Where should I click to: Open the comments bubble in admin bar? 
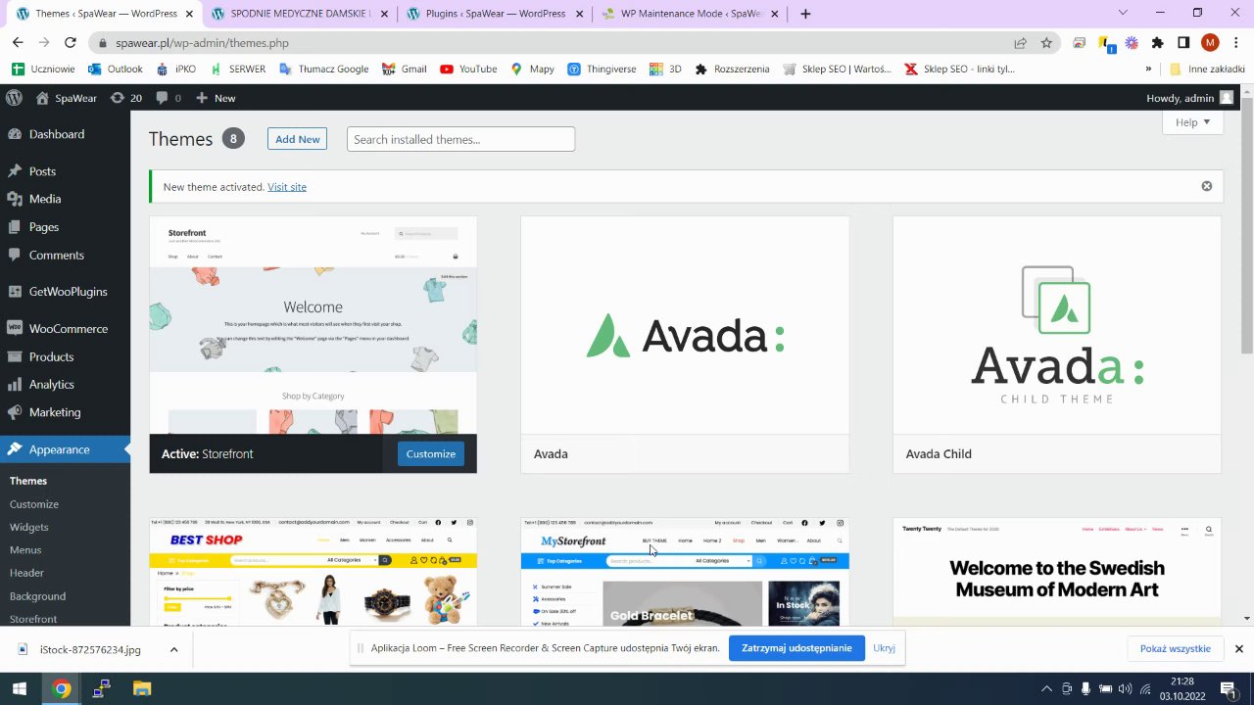click(x=169, y=98)
